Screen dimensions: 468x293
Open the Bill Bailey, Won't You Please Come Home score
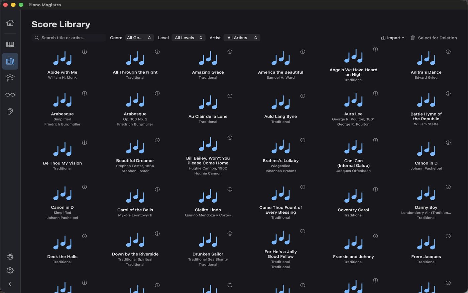pyautogui.click(x=208, y=144)
